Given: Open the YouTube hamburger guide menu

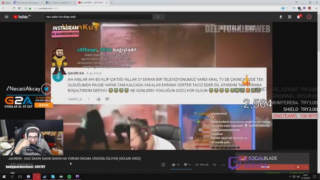Looking at the screenshot, I should (x=6, y=17).
